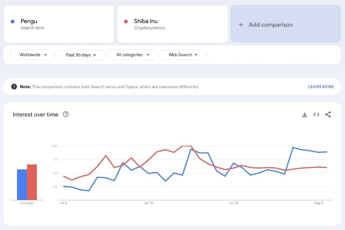Download the Interest over time data
This screenshot has width=345, height=230.
(x=304, y=115)
